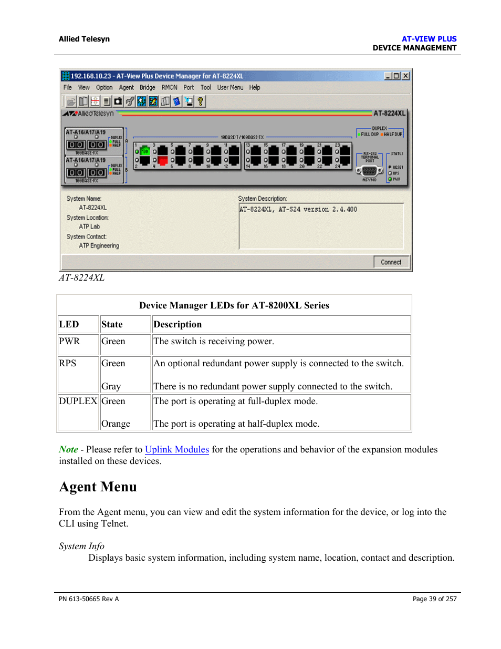Click the AT-VIEW PLUS header text
The image size is (501, 649).
coord(429,39)
